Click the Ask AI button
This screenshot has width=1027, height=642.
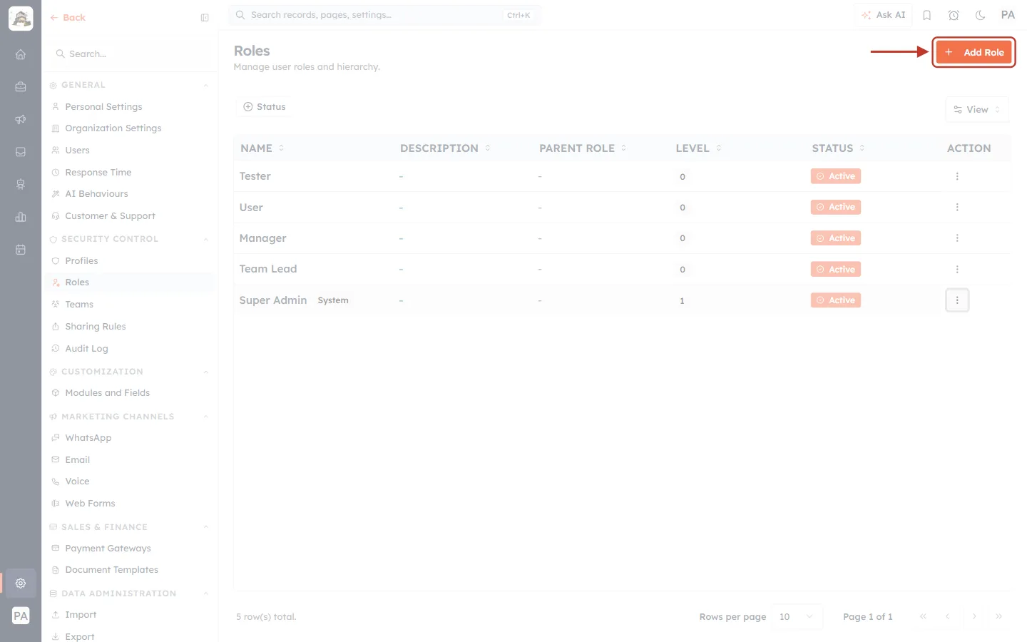pos(883,15)
